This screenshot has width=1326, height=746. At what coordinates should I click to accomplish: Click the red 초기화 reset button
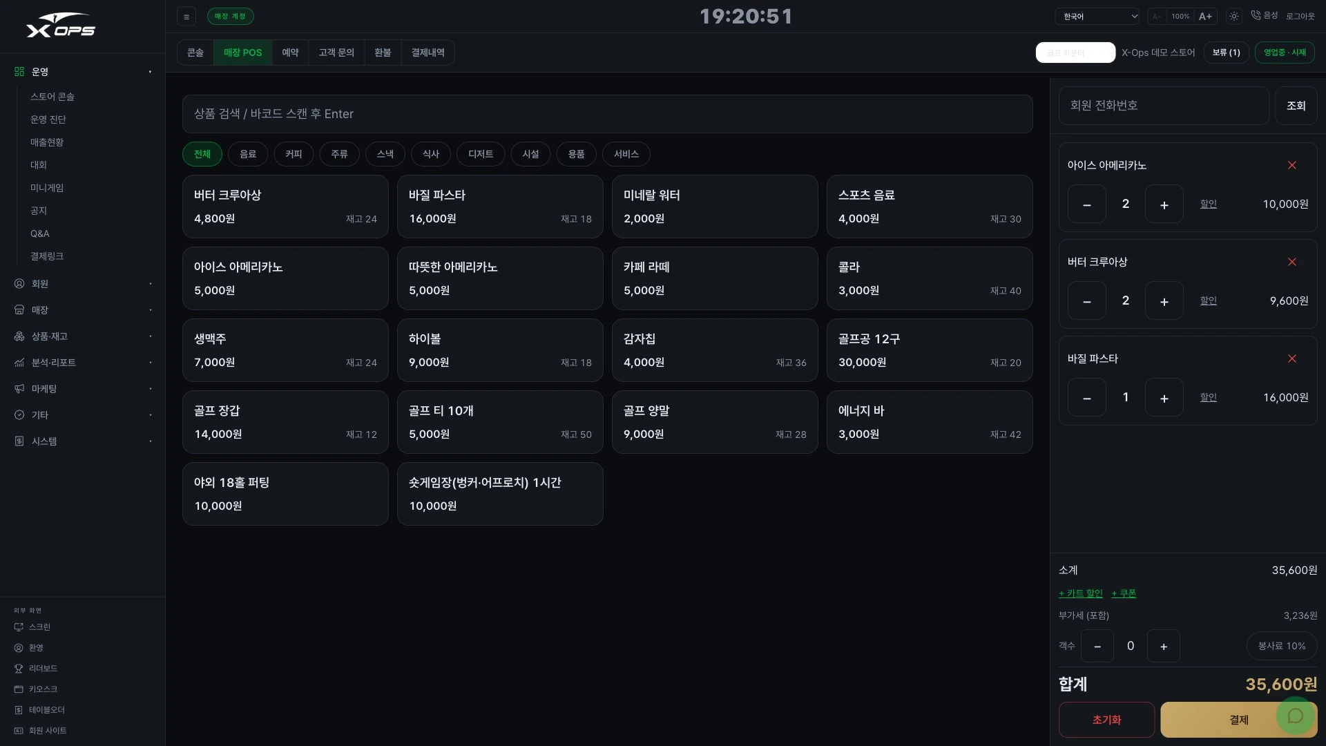[x=1106, y=720]
